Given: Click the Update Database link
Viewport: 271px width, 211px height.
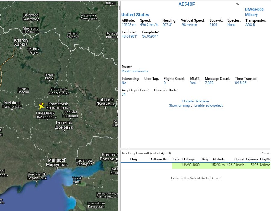Looking at the screenshot, I should pos(195,101).
